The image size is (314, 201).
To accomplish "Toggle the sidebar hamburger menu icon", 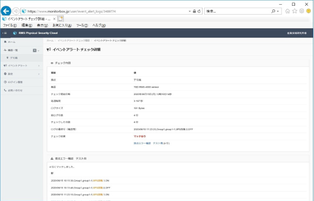I will click(5, 33).
